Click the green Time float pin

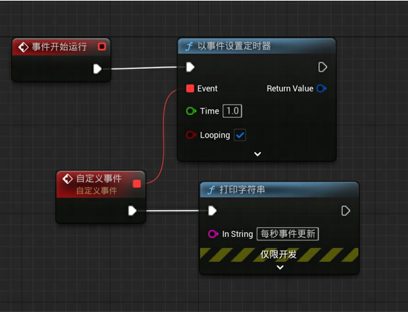pos(191,111)
